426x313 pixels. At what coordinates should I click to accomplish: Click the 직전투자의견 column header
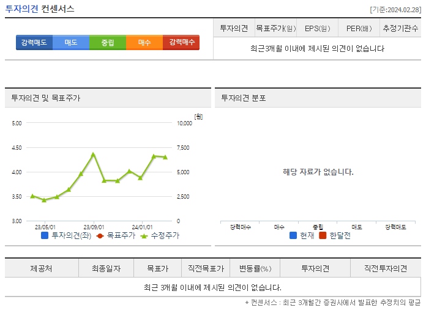pyautogui.click(x=386, y=268)
